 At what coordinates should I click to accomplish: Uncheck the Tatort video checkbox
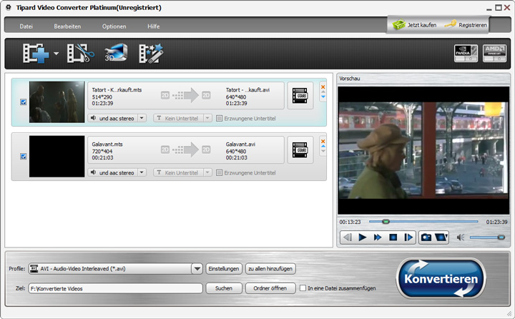coord(24,102)
